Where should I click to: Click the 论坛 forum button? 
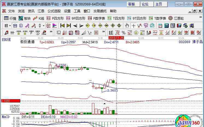click(x=147, y=4)
